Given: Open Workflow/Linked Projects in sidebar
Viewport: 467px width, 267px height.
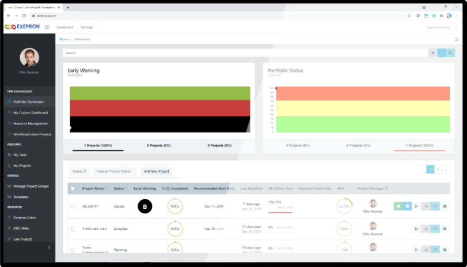Looking at the screenshot, I should pos(29,134).
